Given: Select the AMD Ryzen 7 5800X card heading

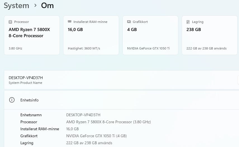Looking at the screenshot, I should 29,32.
